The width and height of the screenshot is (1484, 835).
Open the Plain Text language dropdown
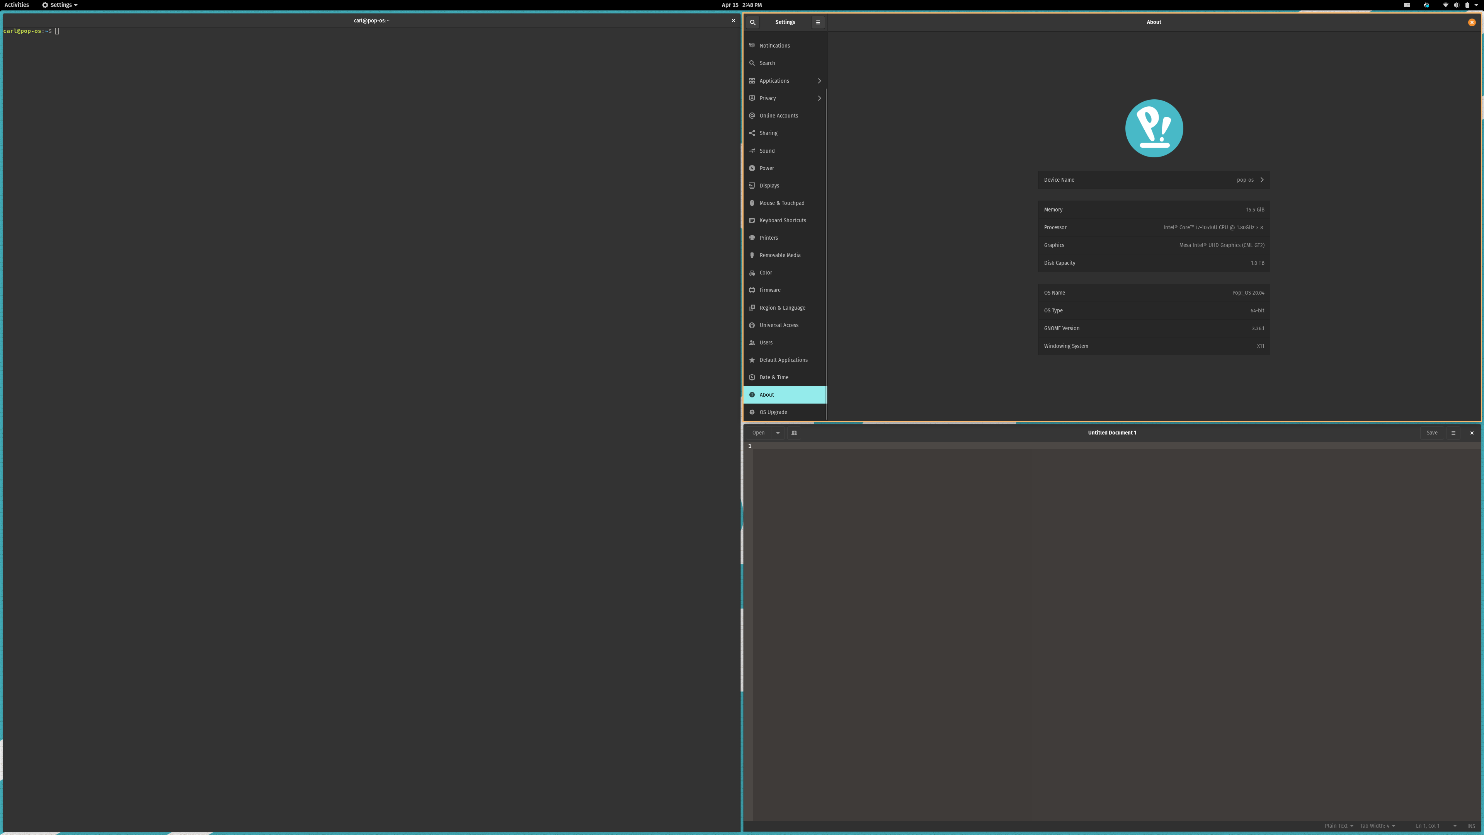(x=1338, y=825)
